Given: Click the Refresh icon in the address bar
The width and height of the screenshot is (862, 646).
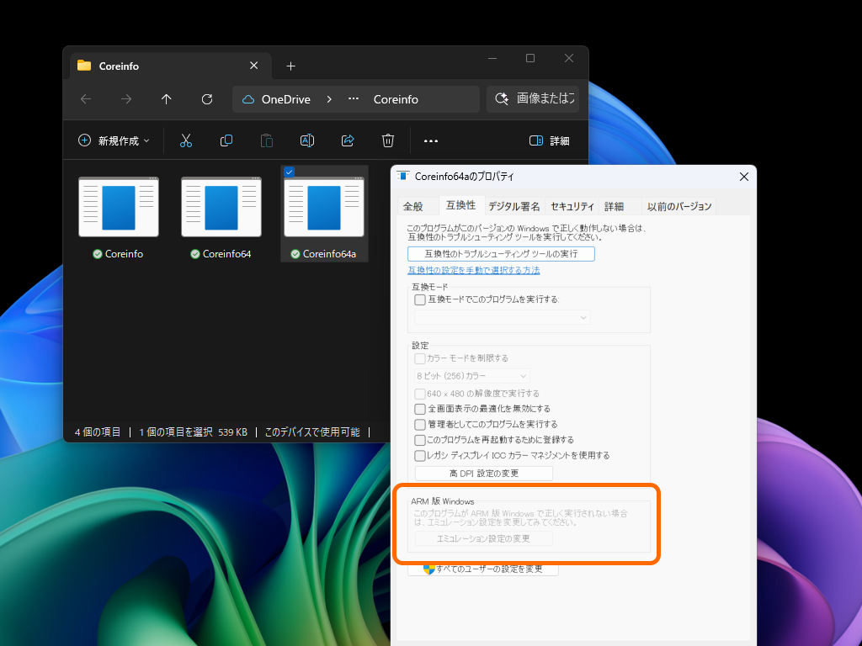Looking at the screenshot, I should (206, 99).
